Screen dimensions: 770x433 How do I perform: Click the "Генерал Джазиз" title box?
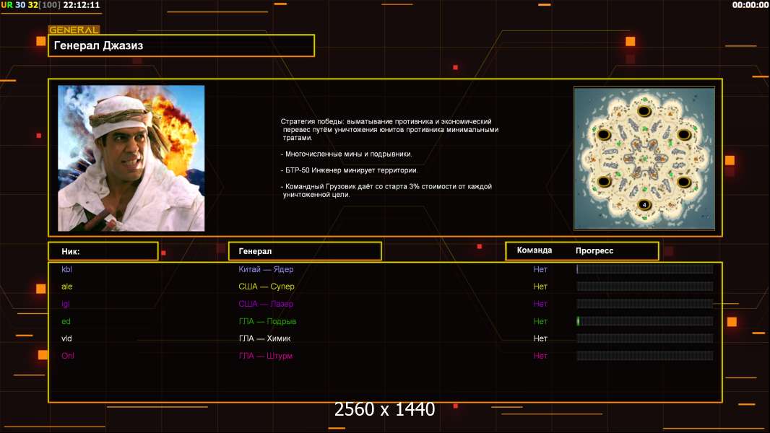(x=181, y=45)
